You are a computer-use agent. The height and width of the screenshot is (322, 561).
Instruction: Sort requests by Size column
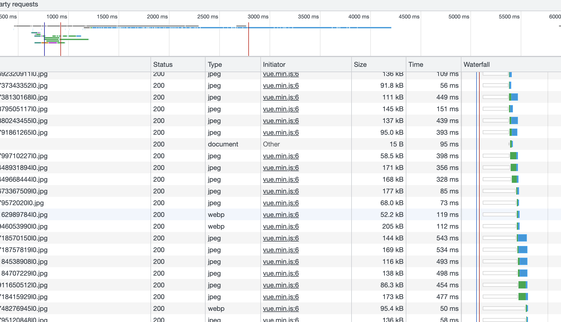tap(360, 65)
